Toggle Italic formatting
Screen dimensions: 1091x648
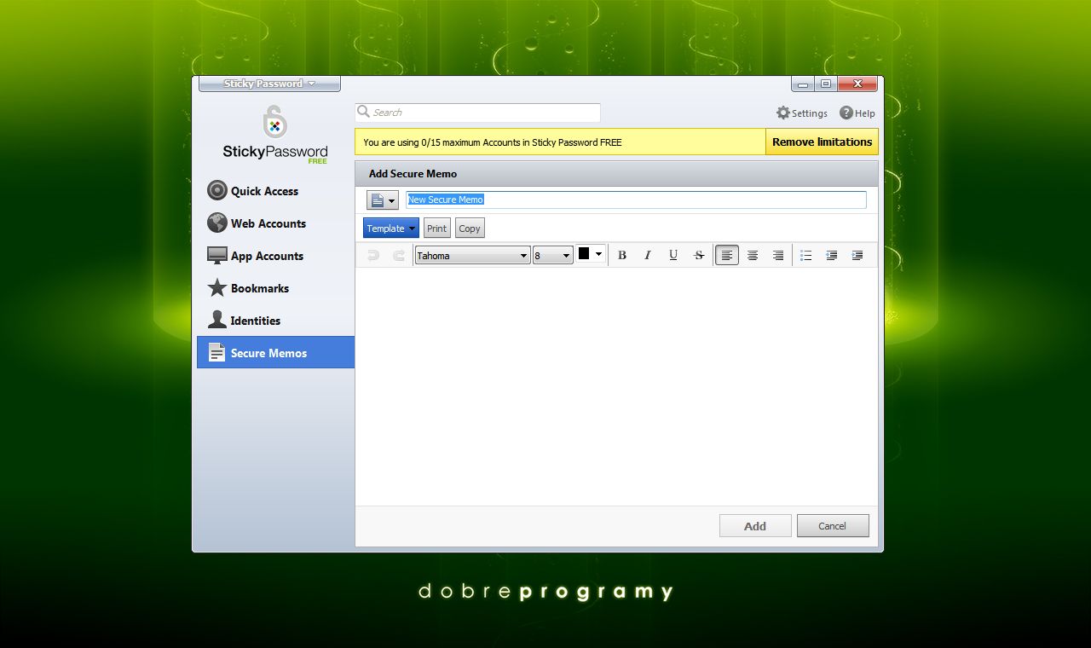(648, 255)
